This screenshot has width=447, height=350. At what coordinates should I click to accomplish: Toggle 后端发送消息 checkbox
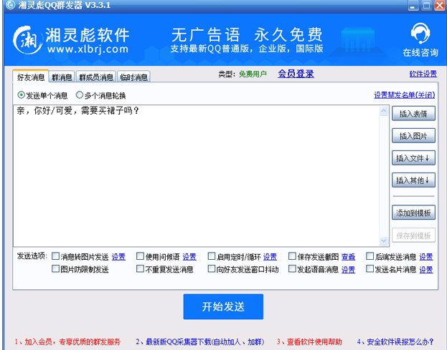coord(370,256)
